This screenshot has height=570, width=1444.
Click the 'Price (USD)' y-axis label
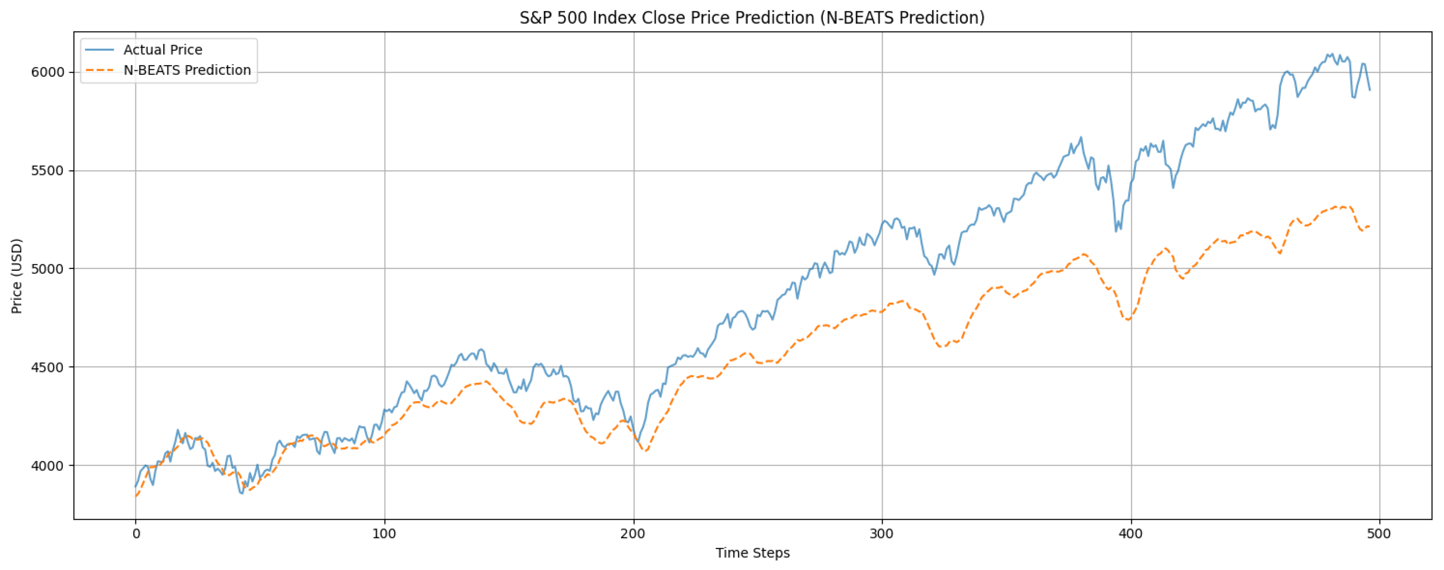pos(17,276)
